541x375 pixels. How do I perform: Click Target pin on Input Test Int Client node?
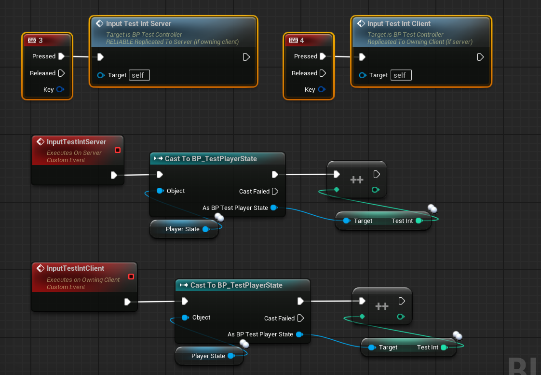click(x=362, y=75)
